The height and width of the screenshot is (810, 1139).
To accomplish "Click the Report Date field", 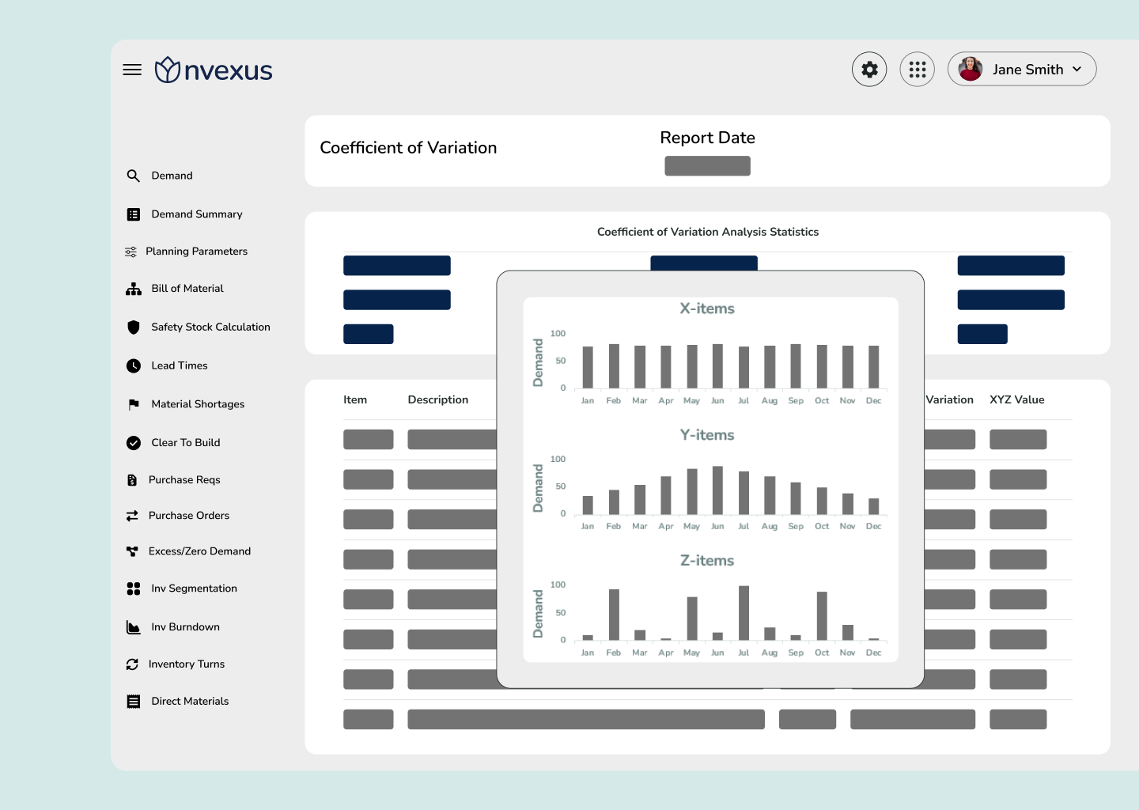I will (x=707, y=166).
